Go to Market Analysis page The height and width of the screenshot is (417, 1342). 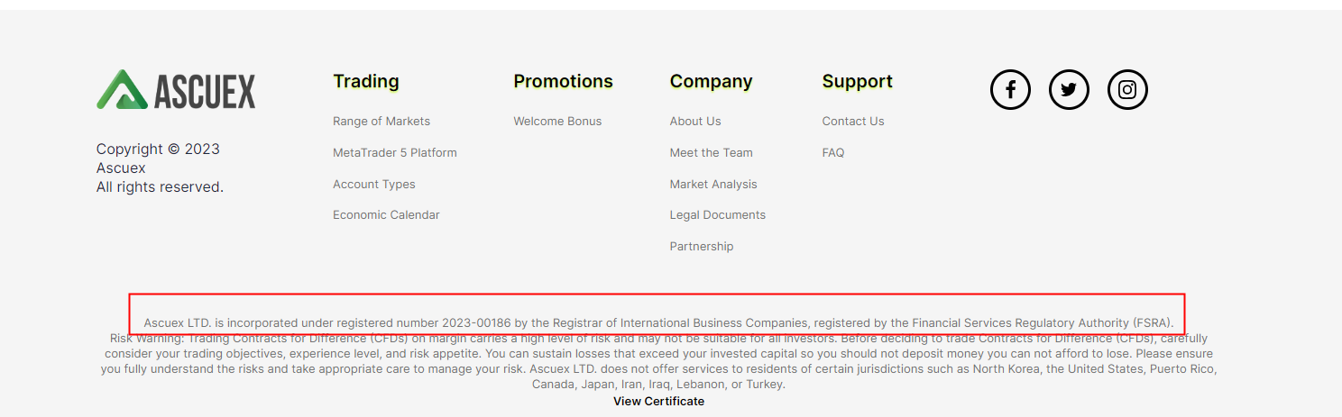click(713, 185)
